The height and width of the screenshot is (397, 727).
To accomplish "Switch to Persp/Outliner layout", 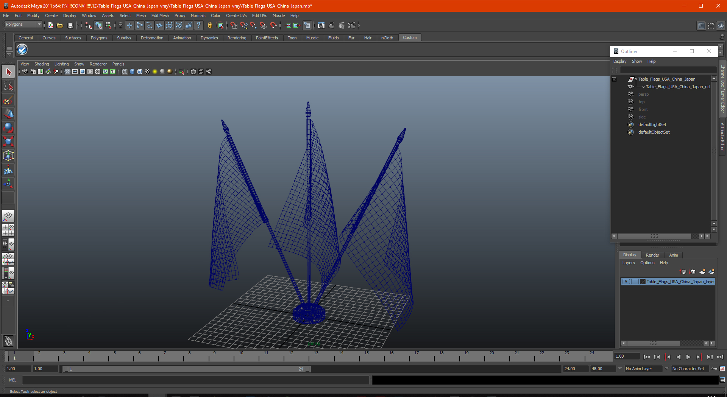I will point(8,244).
